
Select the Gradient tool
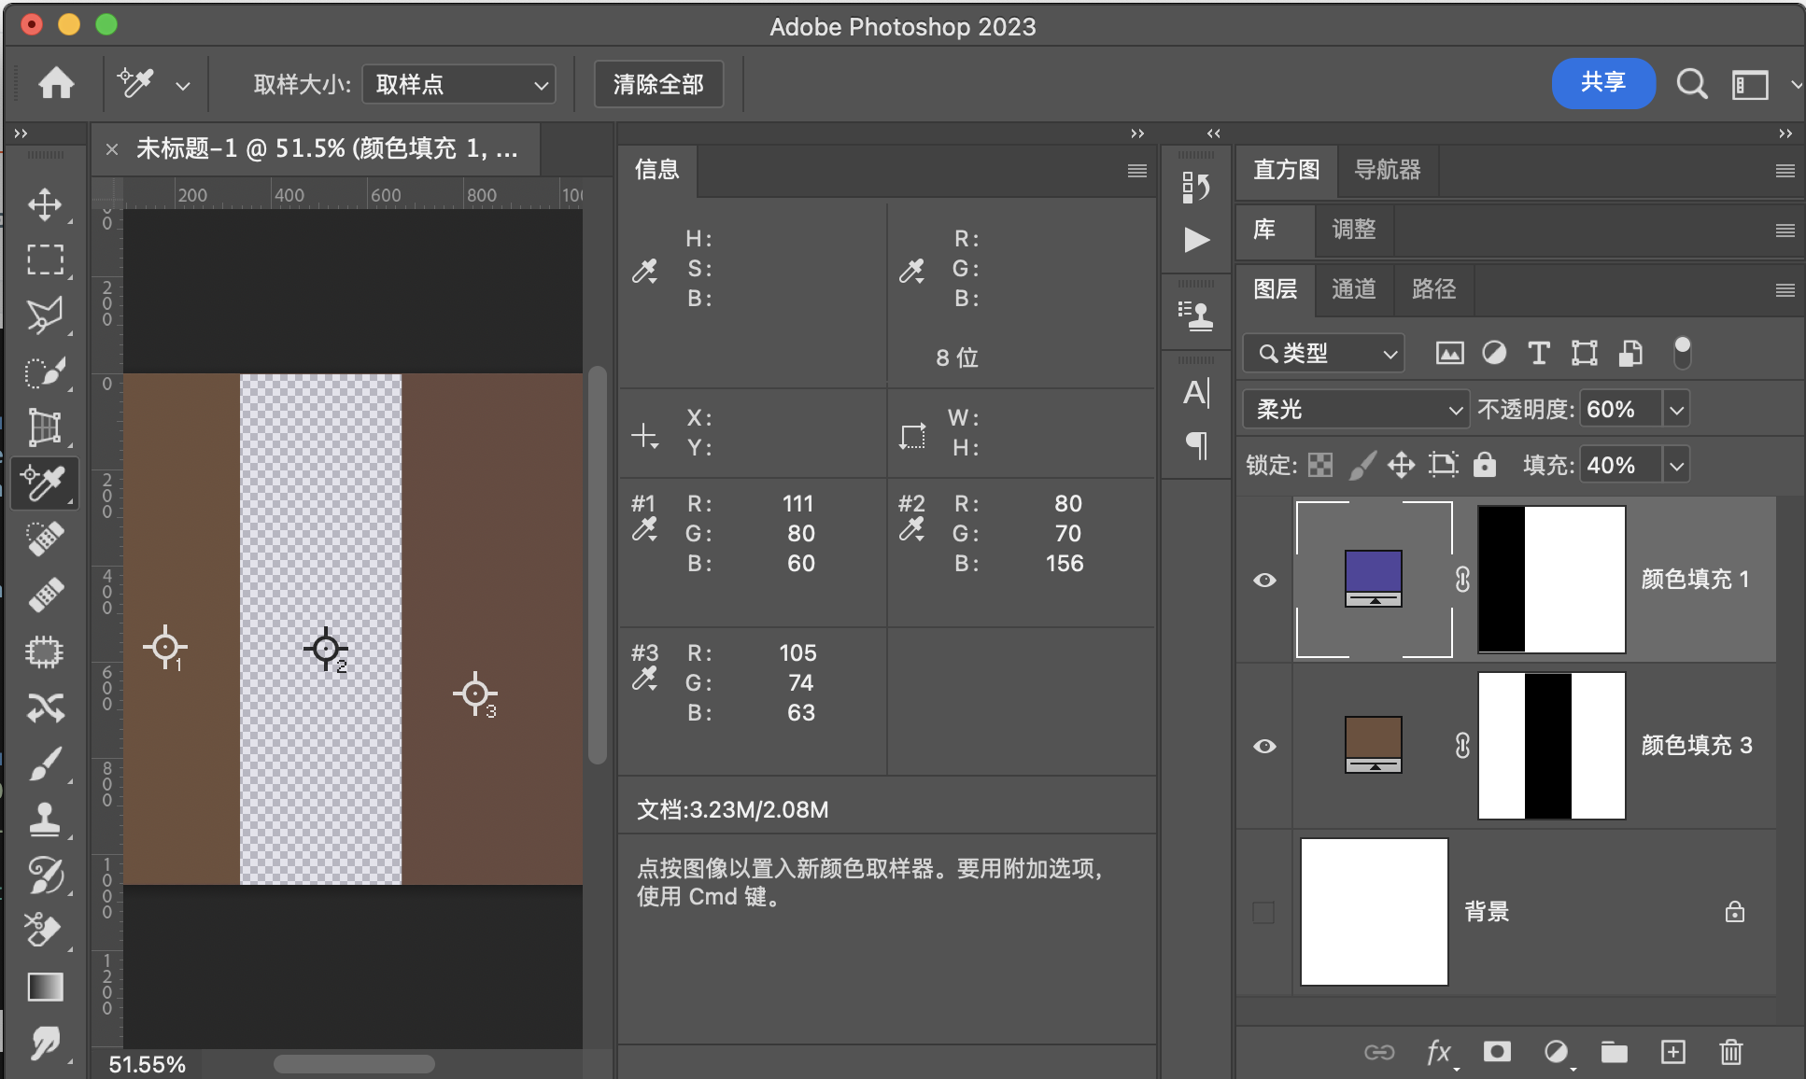(44, 987)
